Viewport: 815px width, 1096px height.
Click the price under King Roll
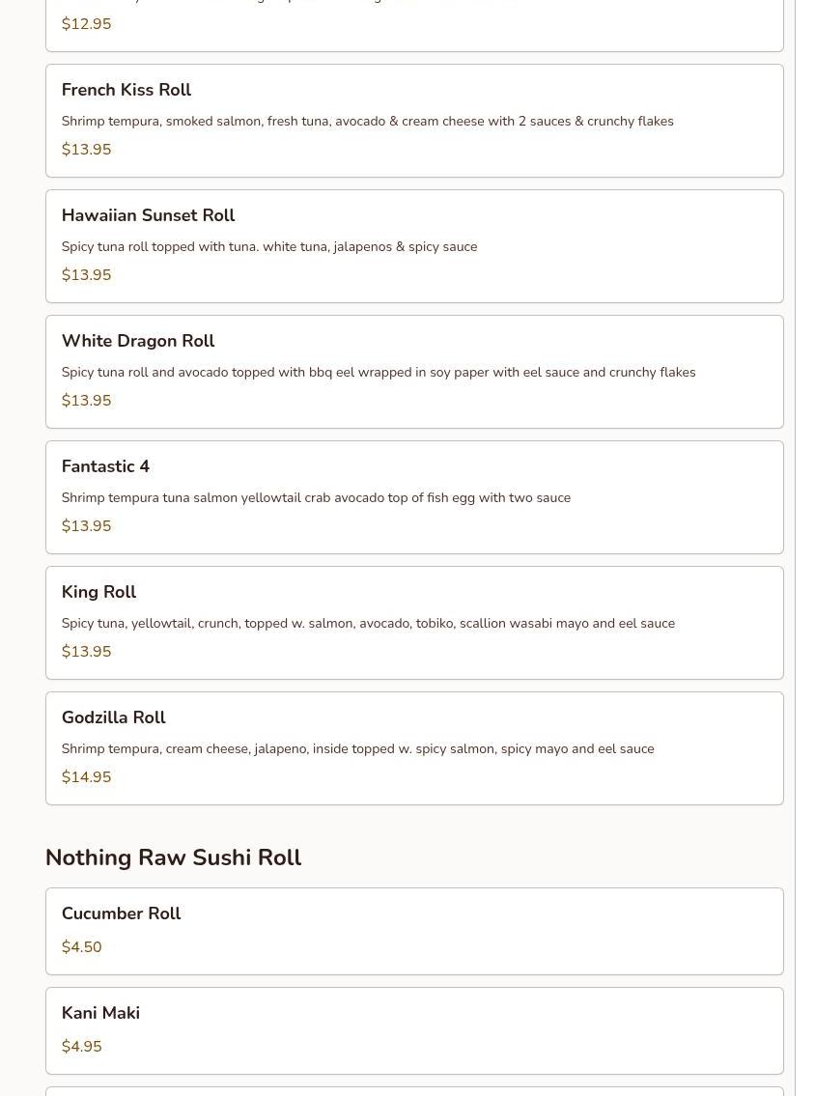tap(86, 652)
